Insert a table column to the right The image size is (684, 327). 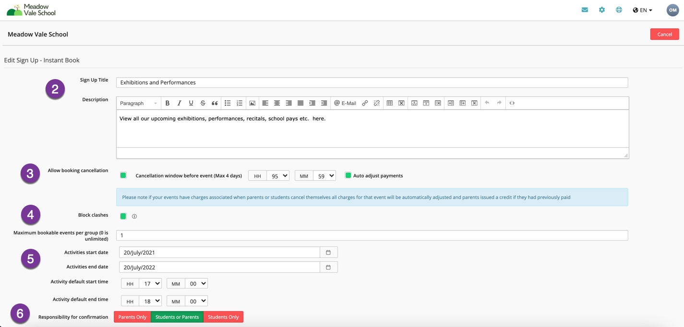[x=463, y=103]
